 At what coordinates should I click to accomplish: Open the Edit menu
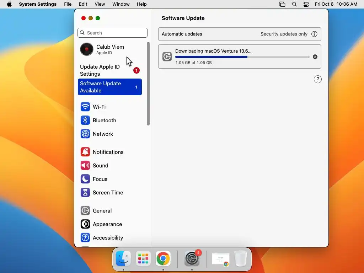click(83, 4)
